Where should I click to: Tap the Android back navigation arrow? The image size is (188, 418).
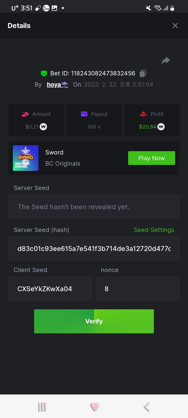click(147, 407)
